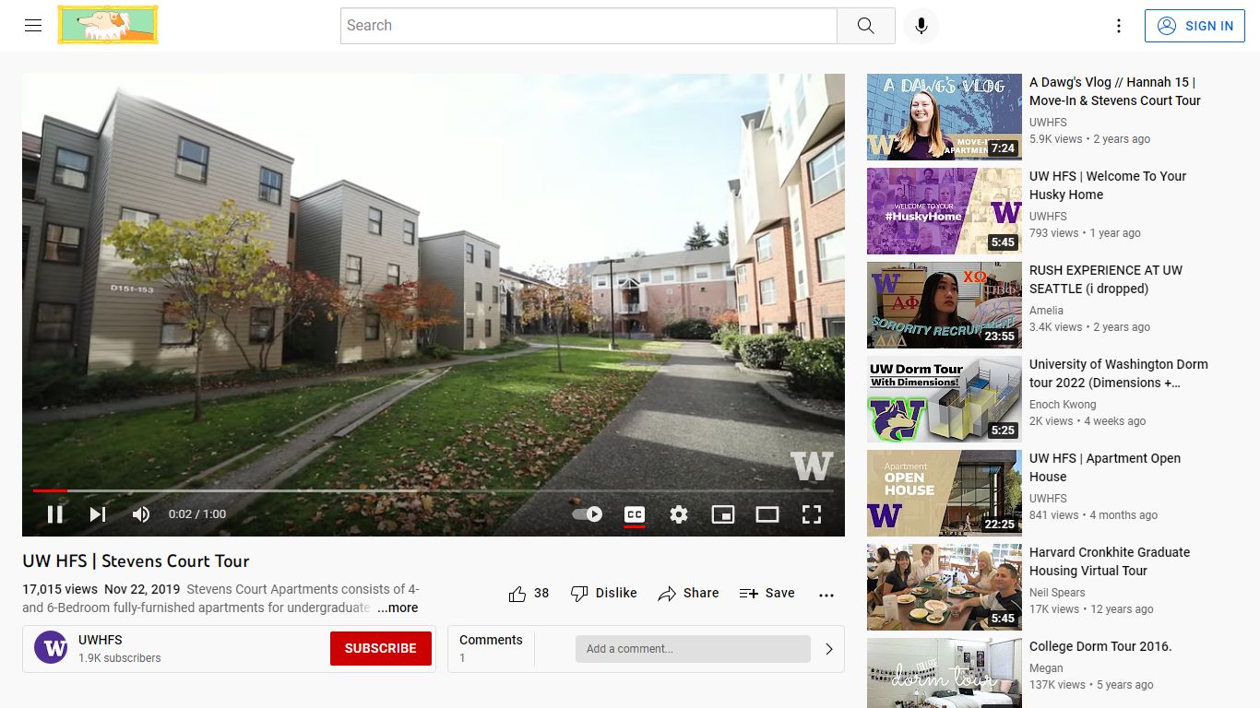This screenshot has width=1260, height=708.
Task: Click channel name 'Neil Spears'
Action: [x=1057, y=593]
